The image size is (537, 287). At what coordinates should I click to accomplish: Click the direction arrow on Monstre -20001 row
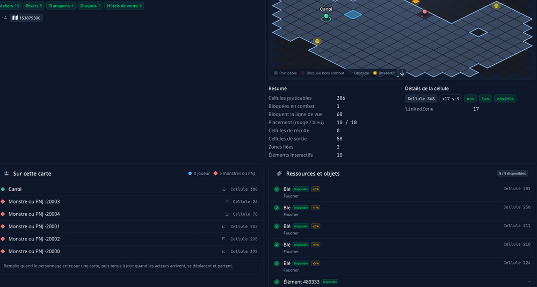pyautogui.click(x=224, y=226)
